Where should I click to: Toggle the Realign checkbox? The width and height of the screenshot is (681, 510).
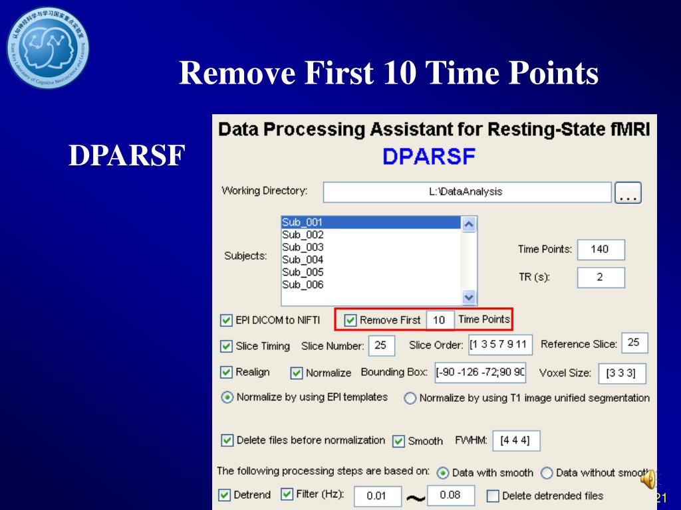(x=226, y=372)
